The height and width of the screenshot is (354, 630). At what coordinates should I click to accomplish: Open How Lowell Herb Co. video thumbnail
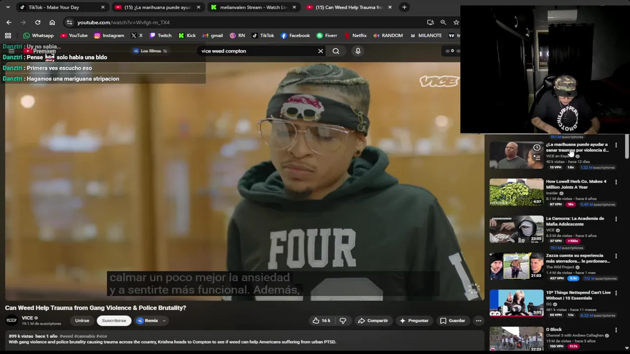tap(516, 192)
